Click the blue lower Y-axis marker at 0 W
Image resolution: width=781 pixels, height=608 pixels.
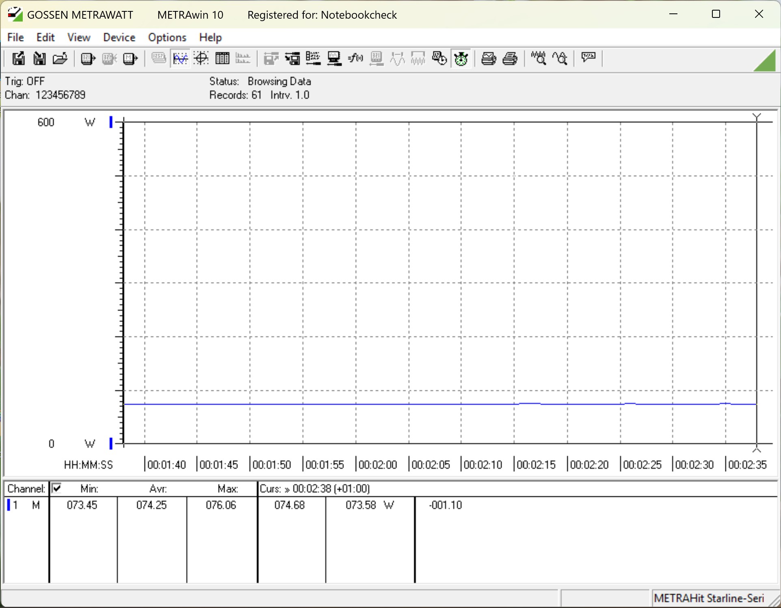tap(111, 443)
